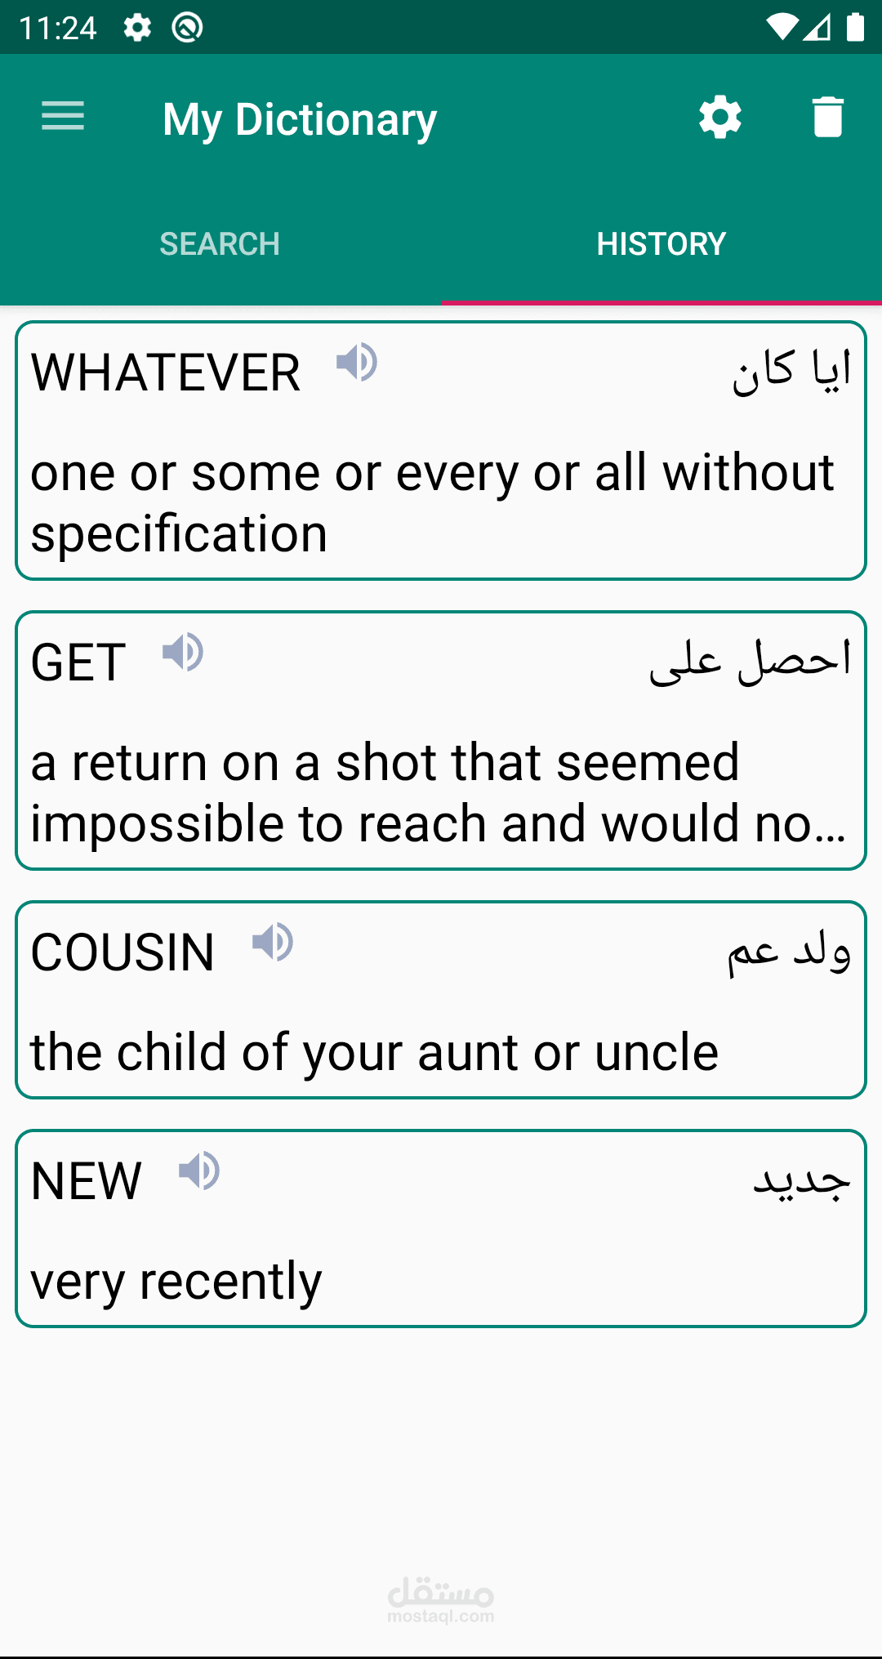Tap the Arabic translation ايا كان

791,370
